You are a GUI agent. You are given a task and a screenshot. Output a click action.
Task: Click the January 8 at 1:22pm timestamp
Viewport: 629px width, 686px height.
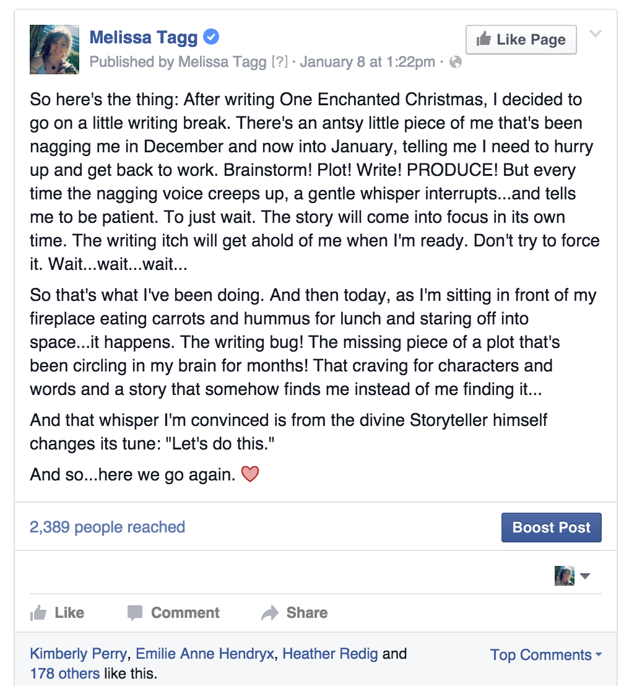coord(367,62)
